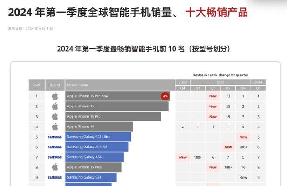Select the Apple iPhone 15 Plus bar
This screenshot has width=287, height=186.
(x=93, y=167)
